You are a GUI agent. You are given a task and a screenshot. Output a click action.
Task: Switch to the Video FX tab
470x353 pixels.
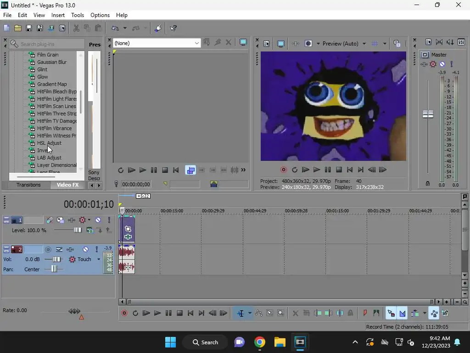(68, 185)
